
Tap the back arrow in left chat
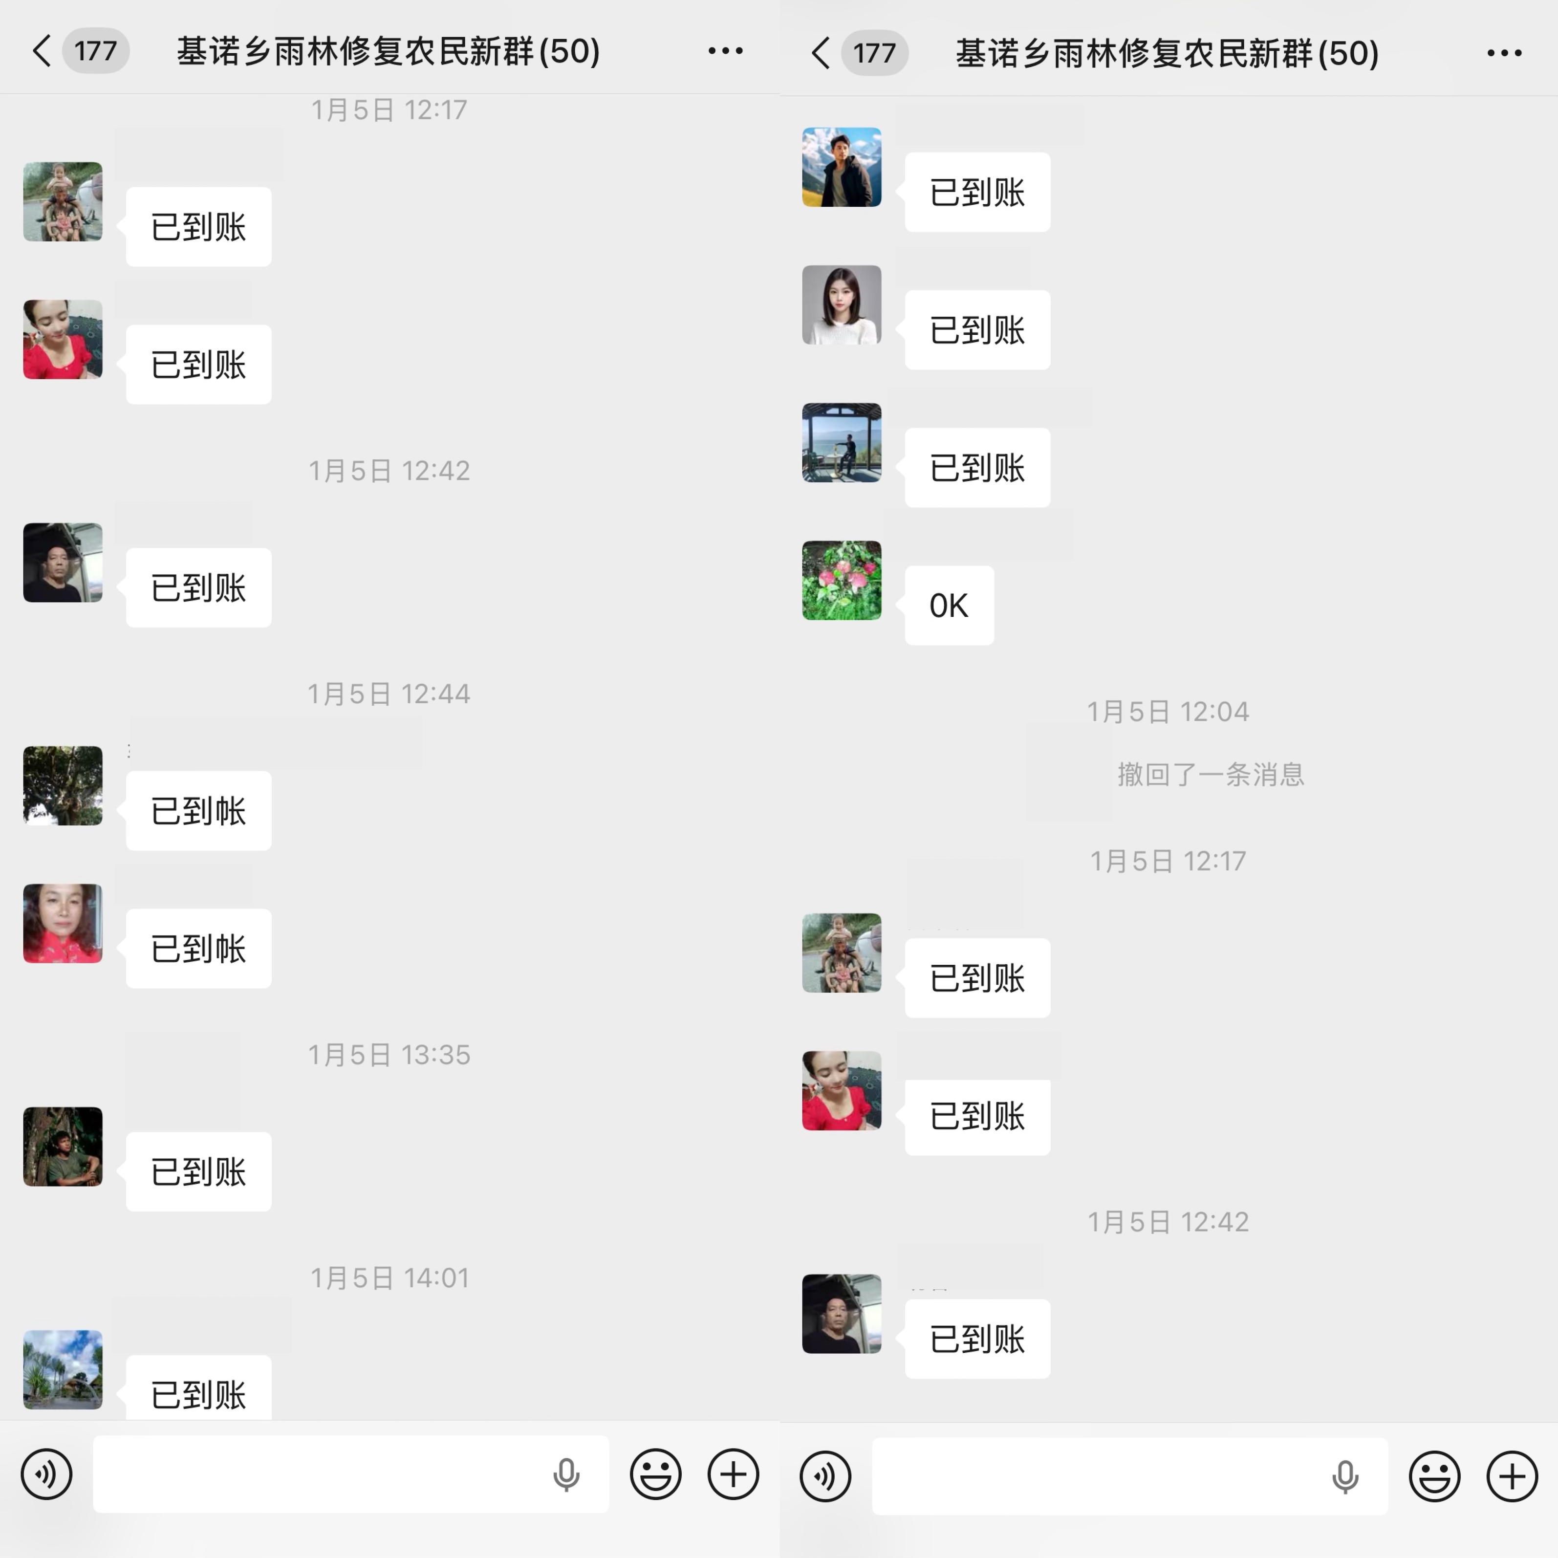[42, 51]
